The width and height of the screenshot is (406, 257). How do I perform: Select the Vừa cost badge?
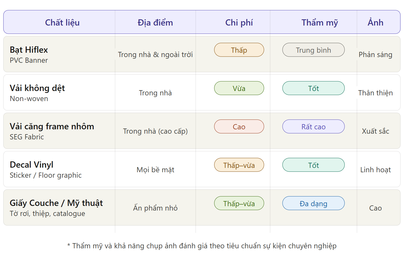click(x=239, y=88)
